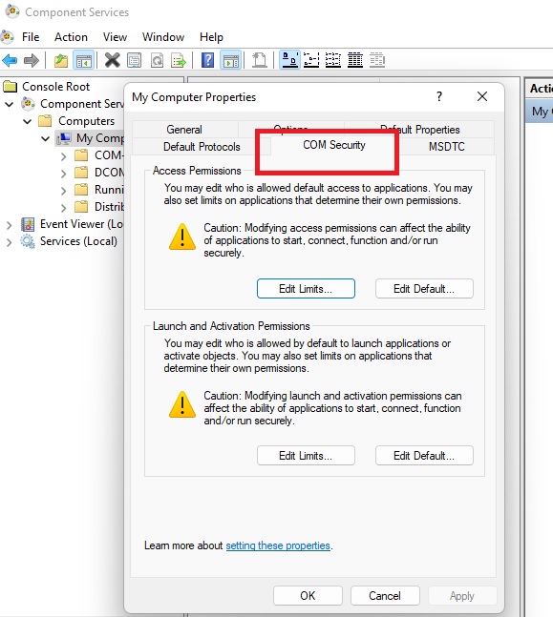Viewport: 553px width, 617px height.
Task: Expand the Distrib folder node
Action: pos(63,208)
